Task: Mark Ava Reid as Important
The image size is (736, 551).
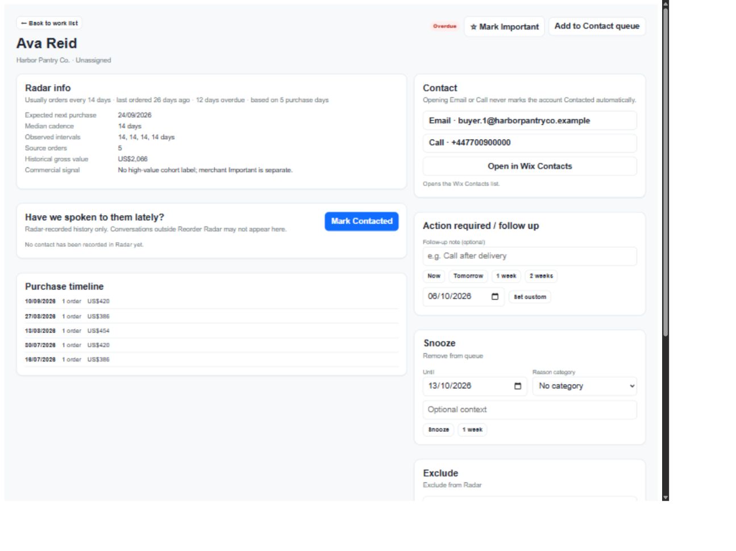Action: pyautogui.click(x=504, y=27)
